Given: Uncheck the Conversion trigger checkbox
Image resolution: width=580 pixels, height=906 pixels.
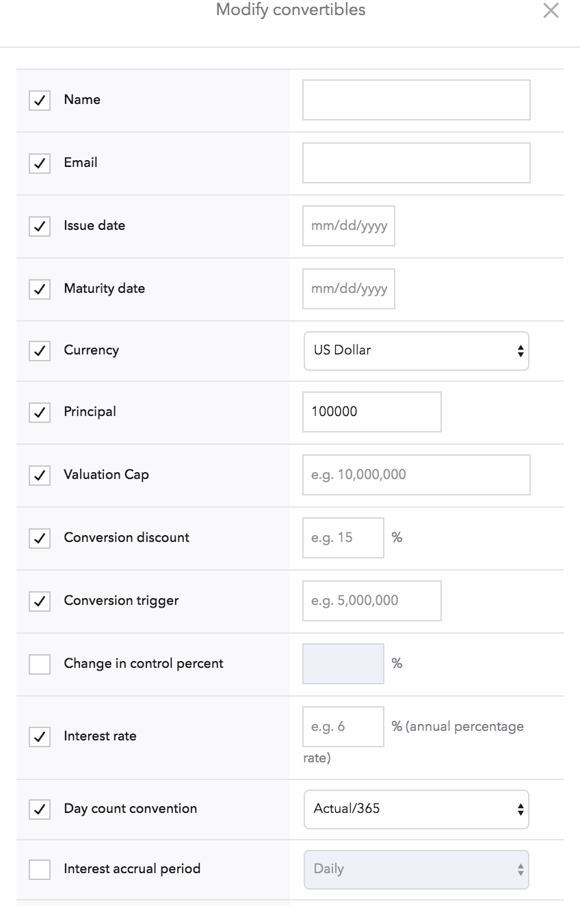Looking at the screenshot, I should 40,601.
